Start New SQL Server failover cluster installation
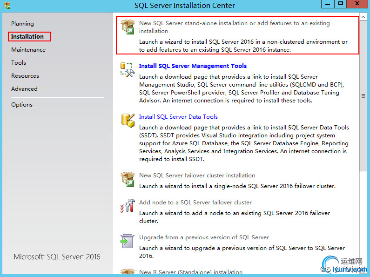 click(x=197, y=176)
